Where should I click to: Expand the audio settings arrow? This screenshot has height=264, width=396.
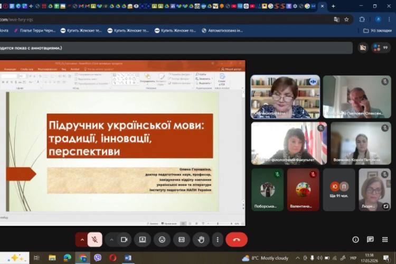[x=82, y=239]
